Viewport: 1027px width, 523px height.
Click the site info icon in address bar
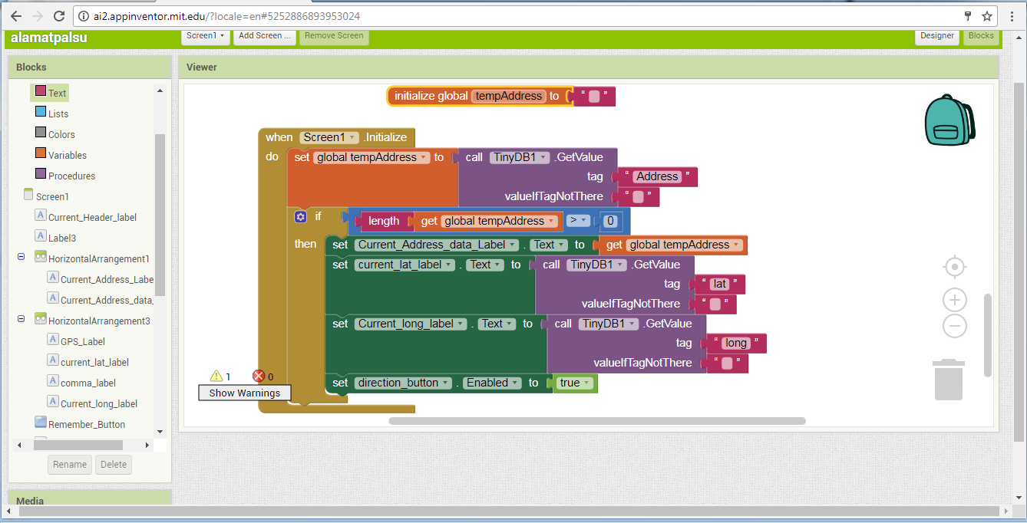coord(84,16)
